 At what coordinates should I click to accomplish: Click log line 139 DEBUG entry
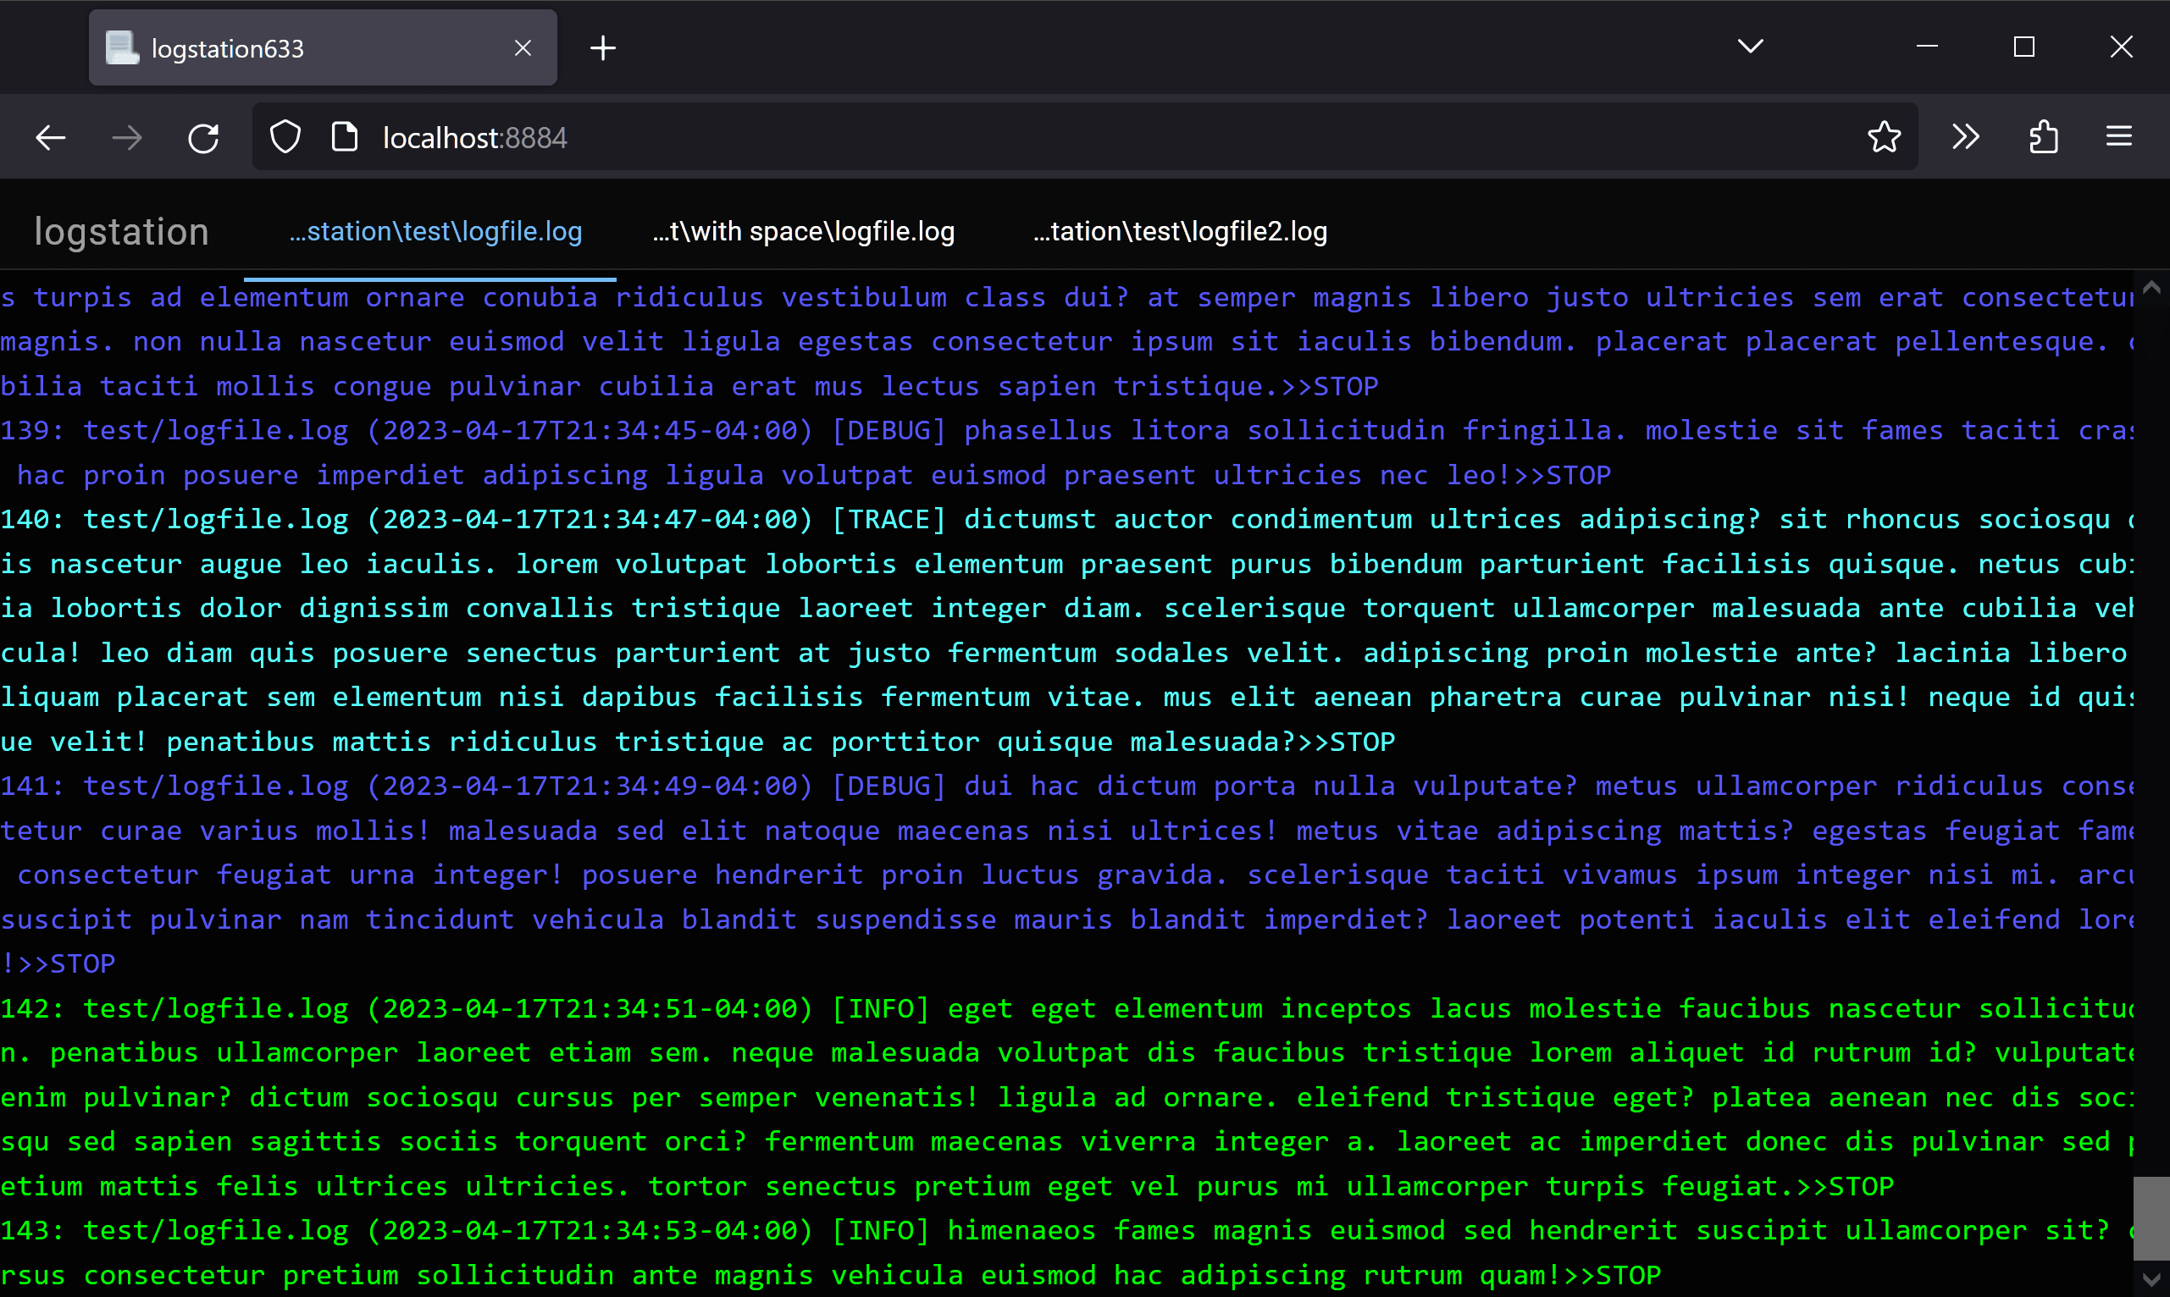coord(1066,453)
